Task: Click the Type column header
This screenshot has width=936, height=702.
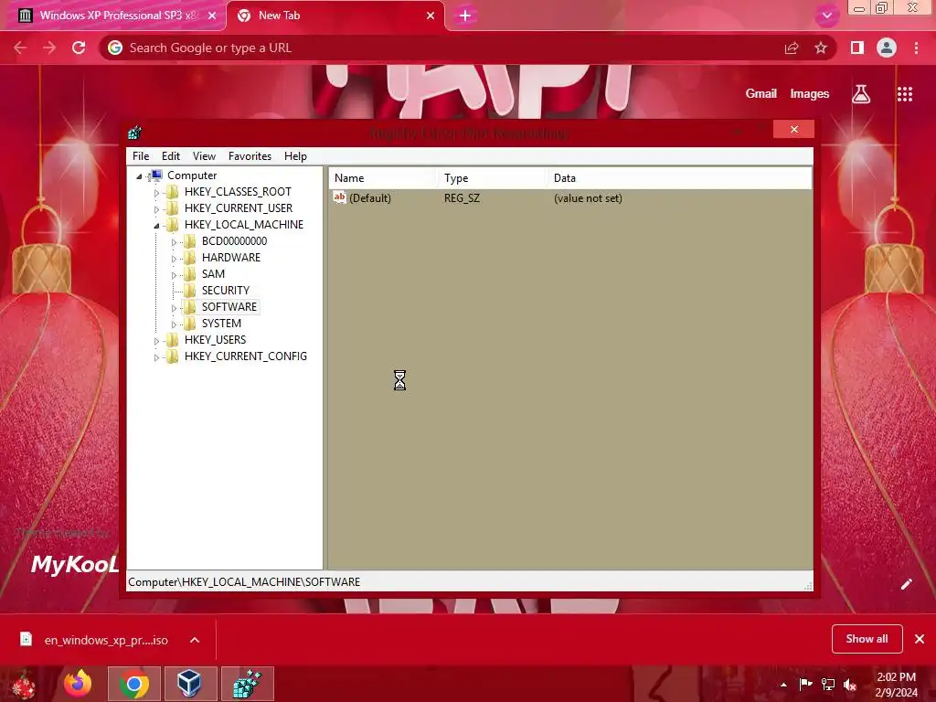Action: coord(493,178)
